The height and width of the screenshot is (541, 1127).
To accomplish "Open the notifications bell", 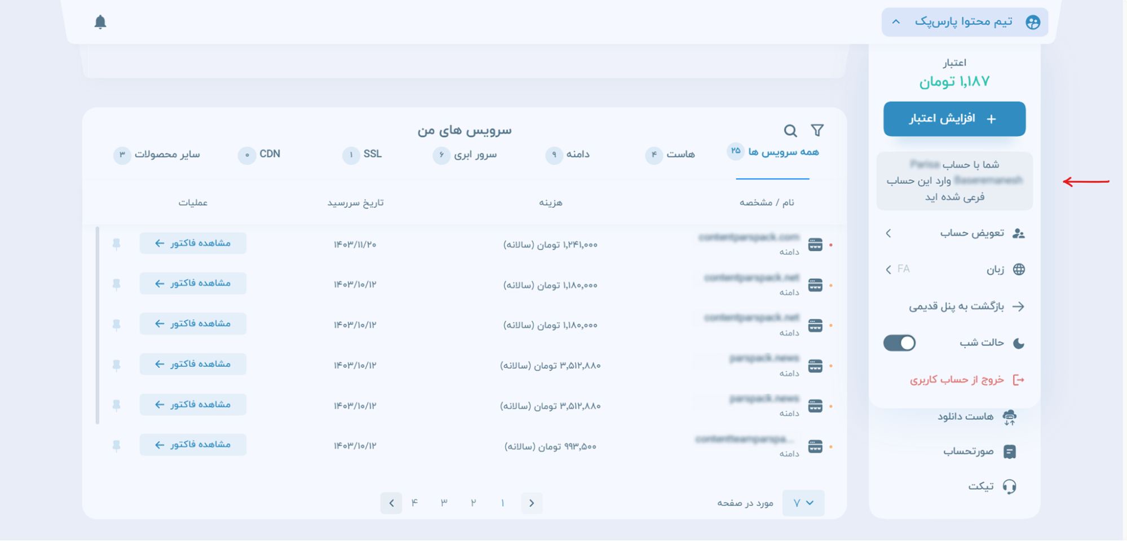I will tap(100, 22).
